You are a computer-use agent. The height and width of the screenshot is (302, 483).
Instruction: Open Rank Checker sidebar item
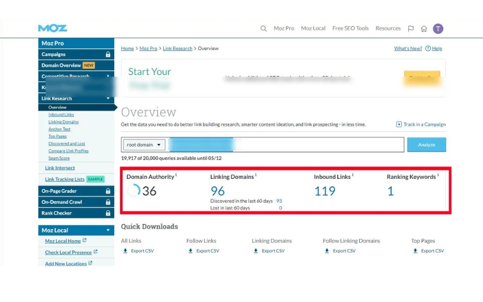(76, 213)
